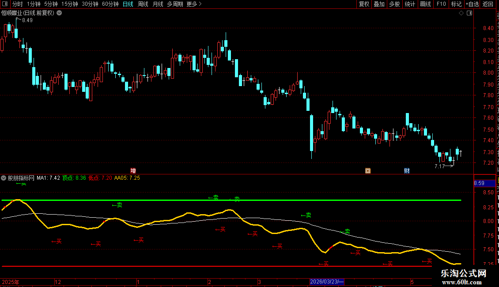Click the month 12 label on time axis
Screen dimensions: 499x287
point(57,282)
